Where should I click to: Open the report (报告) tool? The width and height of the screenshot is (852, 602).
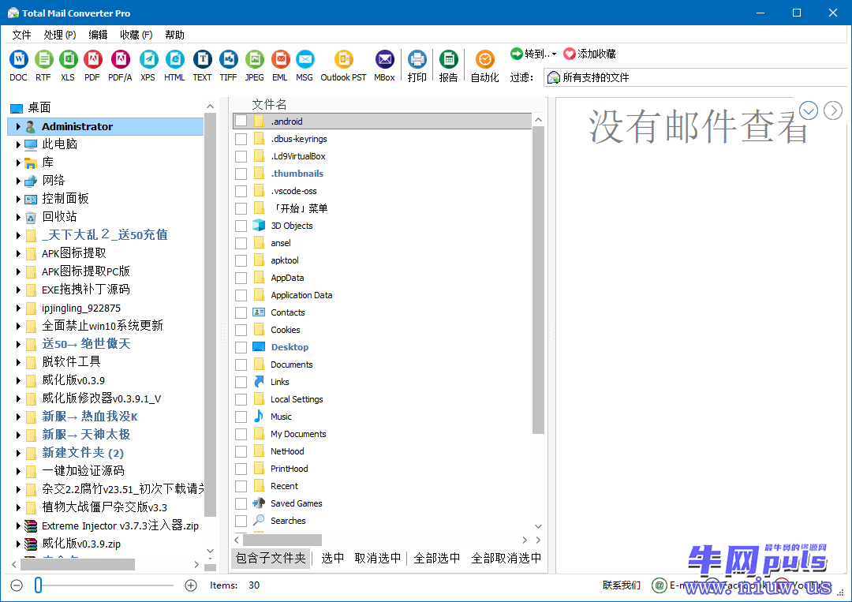coord(448,65)
